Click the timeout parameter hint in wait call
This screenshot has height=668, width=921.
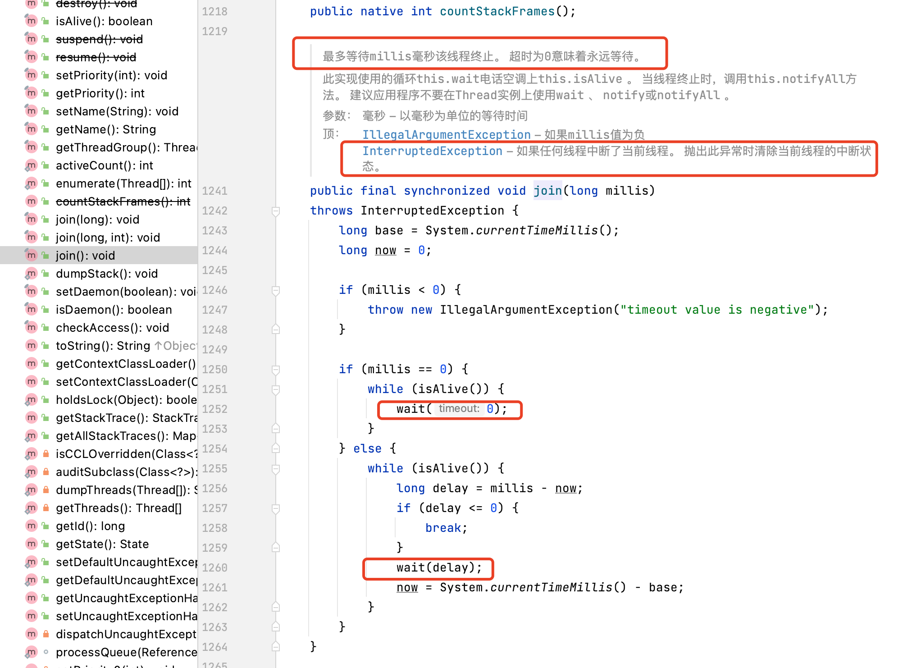tap(459, 409)
